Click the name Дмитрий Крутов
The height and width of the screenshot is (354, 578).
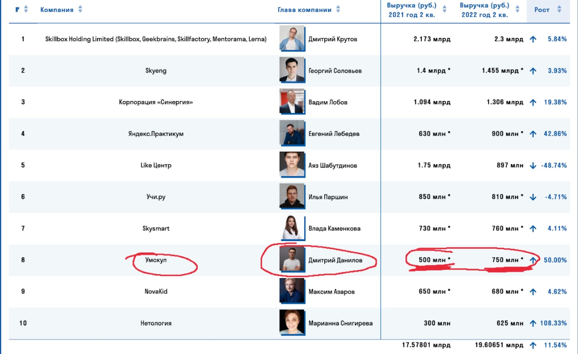click(x=333, y=39)
